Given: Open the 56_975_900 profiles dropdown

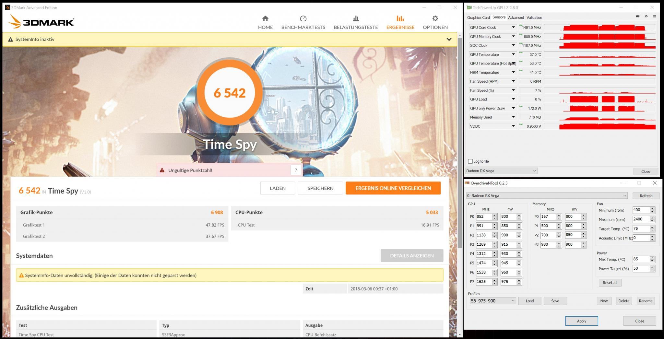Looking at the screenshot, I should (492, 301).
